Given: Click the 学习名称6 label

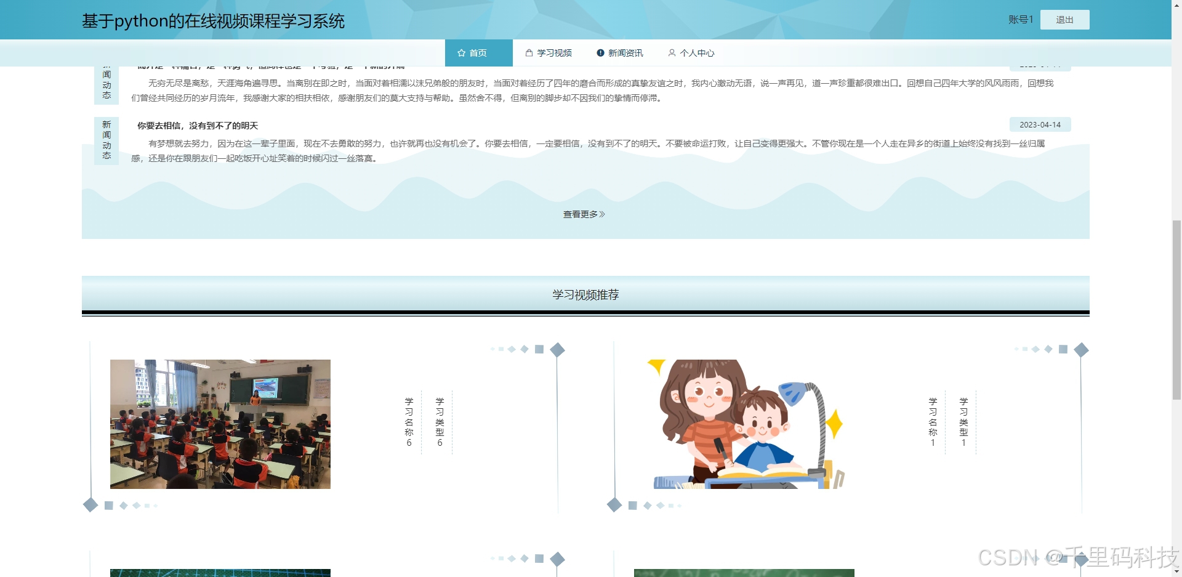Looking at the screenshot, I should point(409,422).
